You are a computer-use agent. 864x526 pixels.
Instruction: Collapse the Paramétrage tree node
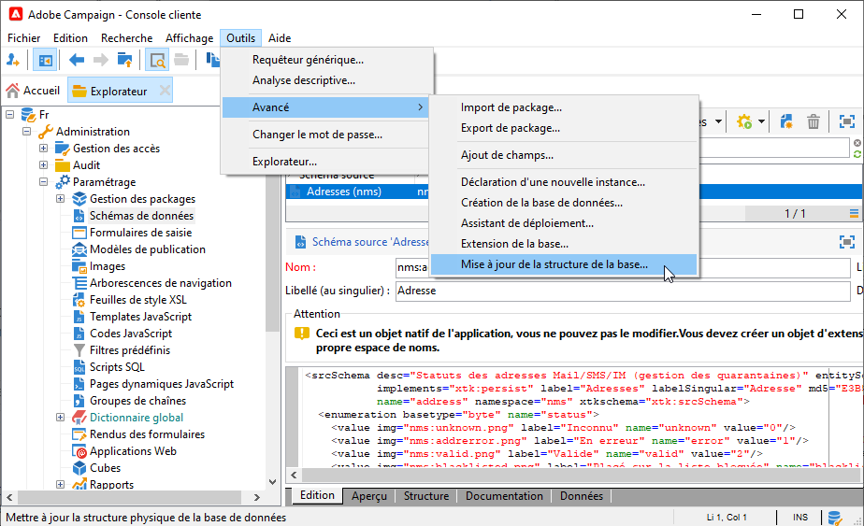(x=44, y=182)
